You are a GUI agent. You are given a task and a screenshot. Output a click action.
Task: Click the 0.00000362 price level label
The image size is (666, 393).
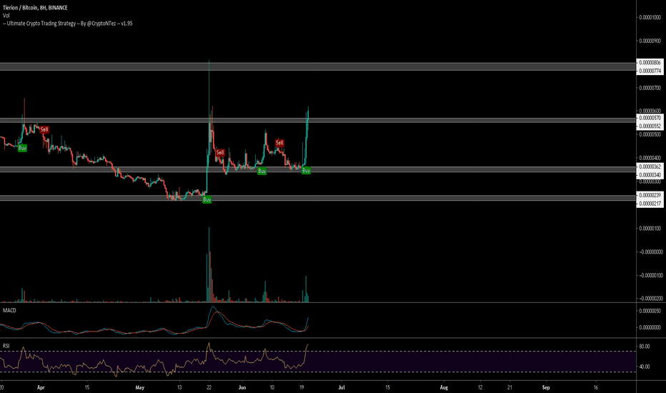(650, 166)
